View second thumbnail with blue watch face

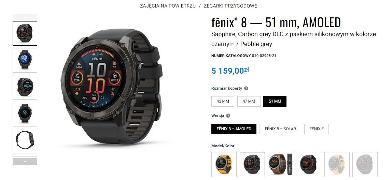25,60
